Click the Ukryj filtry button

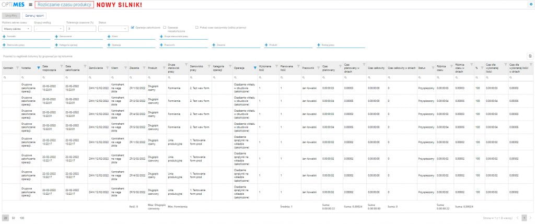point(11,16)
